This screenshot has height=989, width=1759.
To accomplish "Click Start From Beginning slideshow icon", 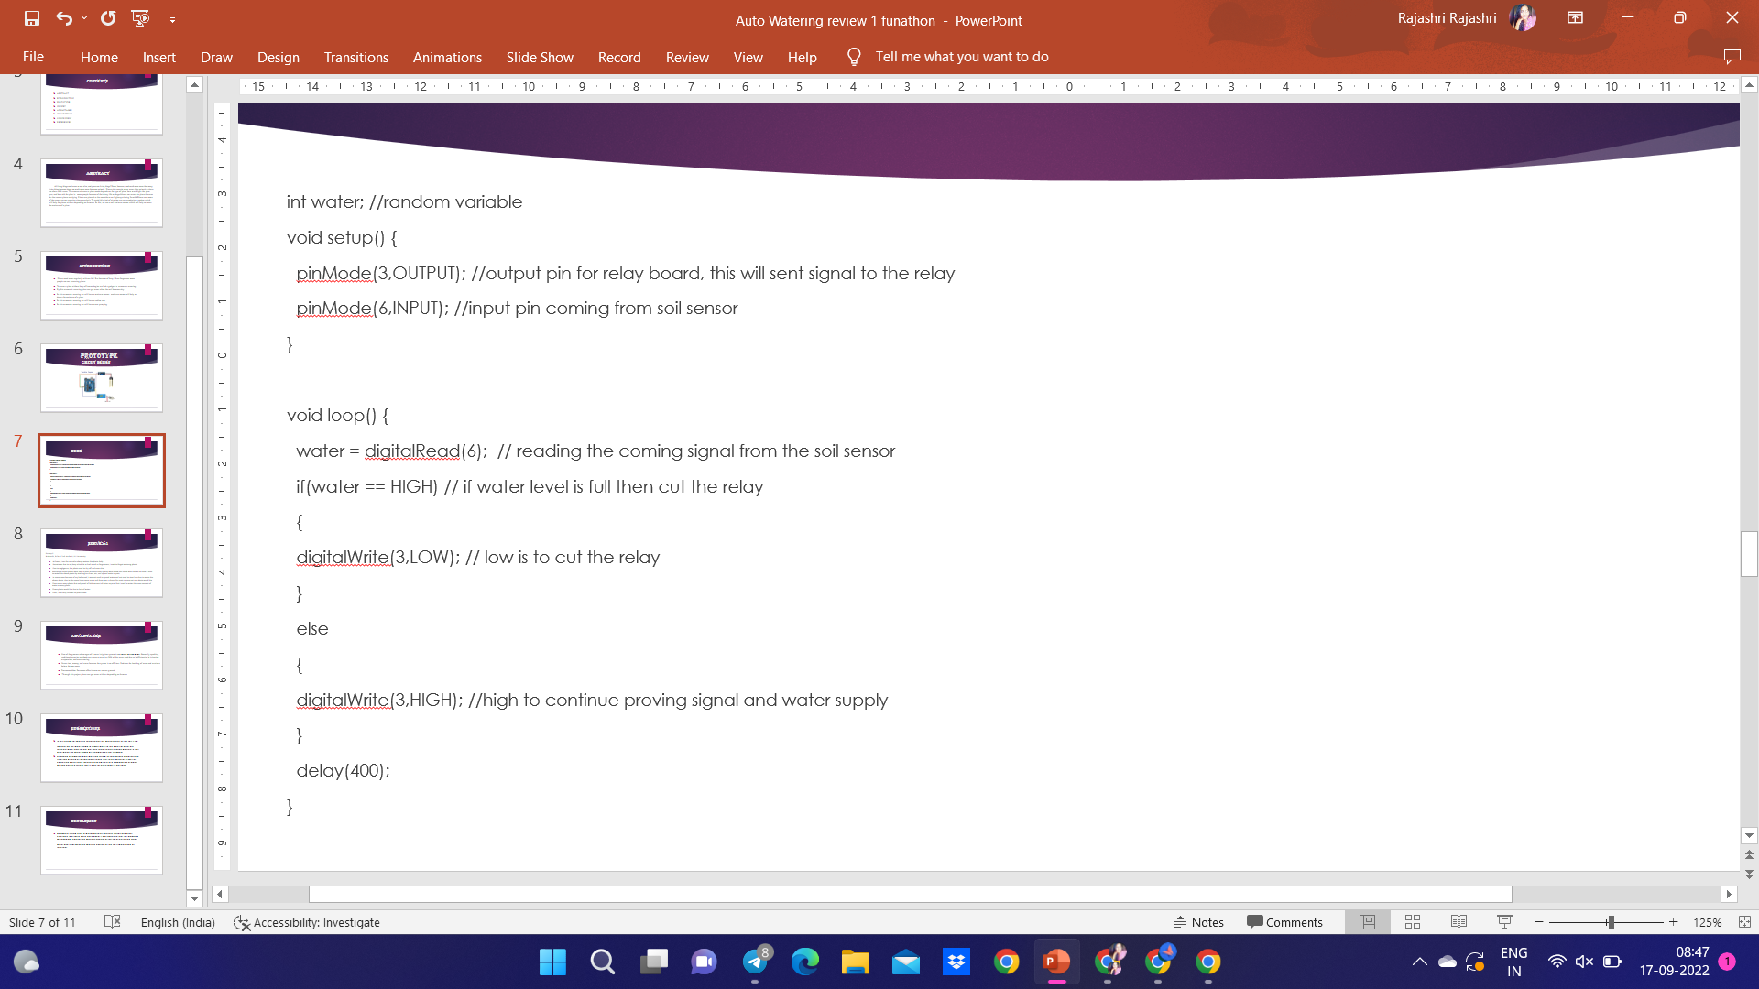I will (x=140, y=18).
